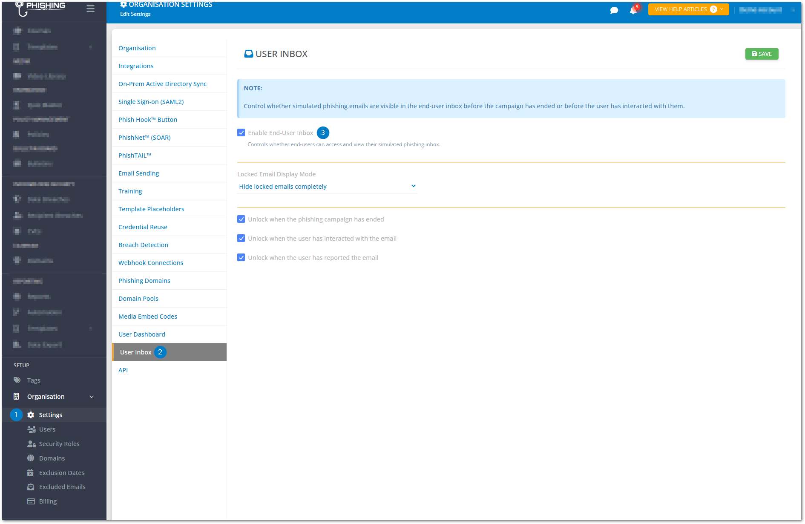Click the Domains globe icon
This screenshot has width=805, height=524.
tap(31, 458)
